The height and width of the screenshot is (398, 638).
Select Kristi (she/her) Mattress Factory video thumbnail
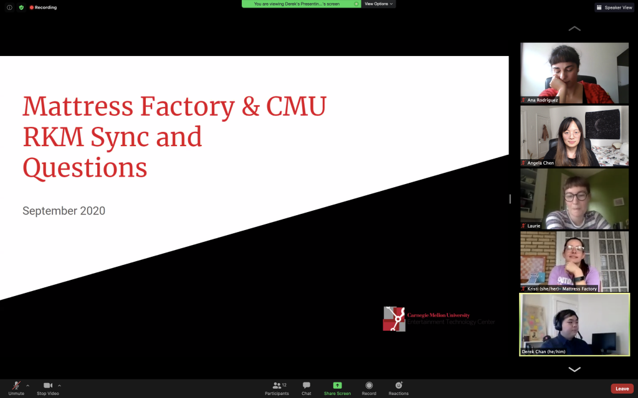coord(574,262)
